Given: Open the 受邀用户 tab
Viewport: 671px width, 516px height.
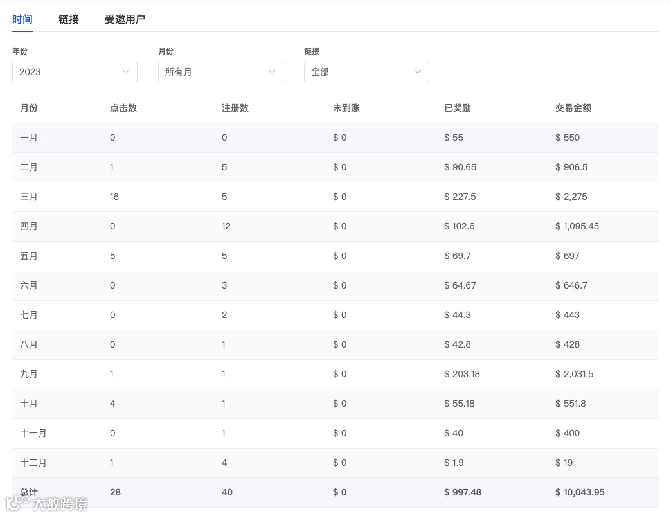Looking at the screenshot, I should (125, 20).
